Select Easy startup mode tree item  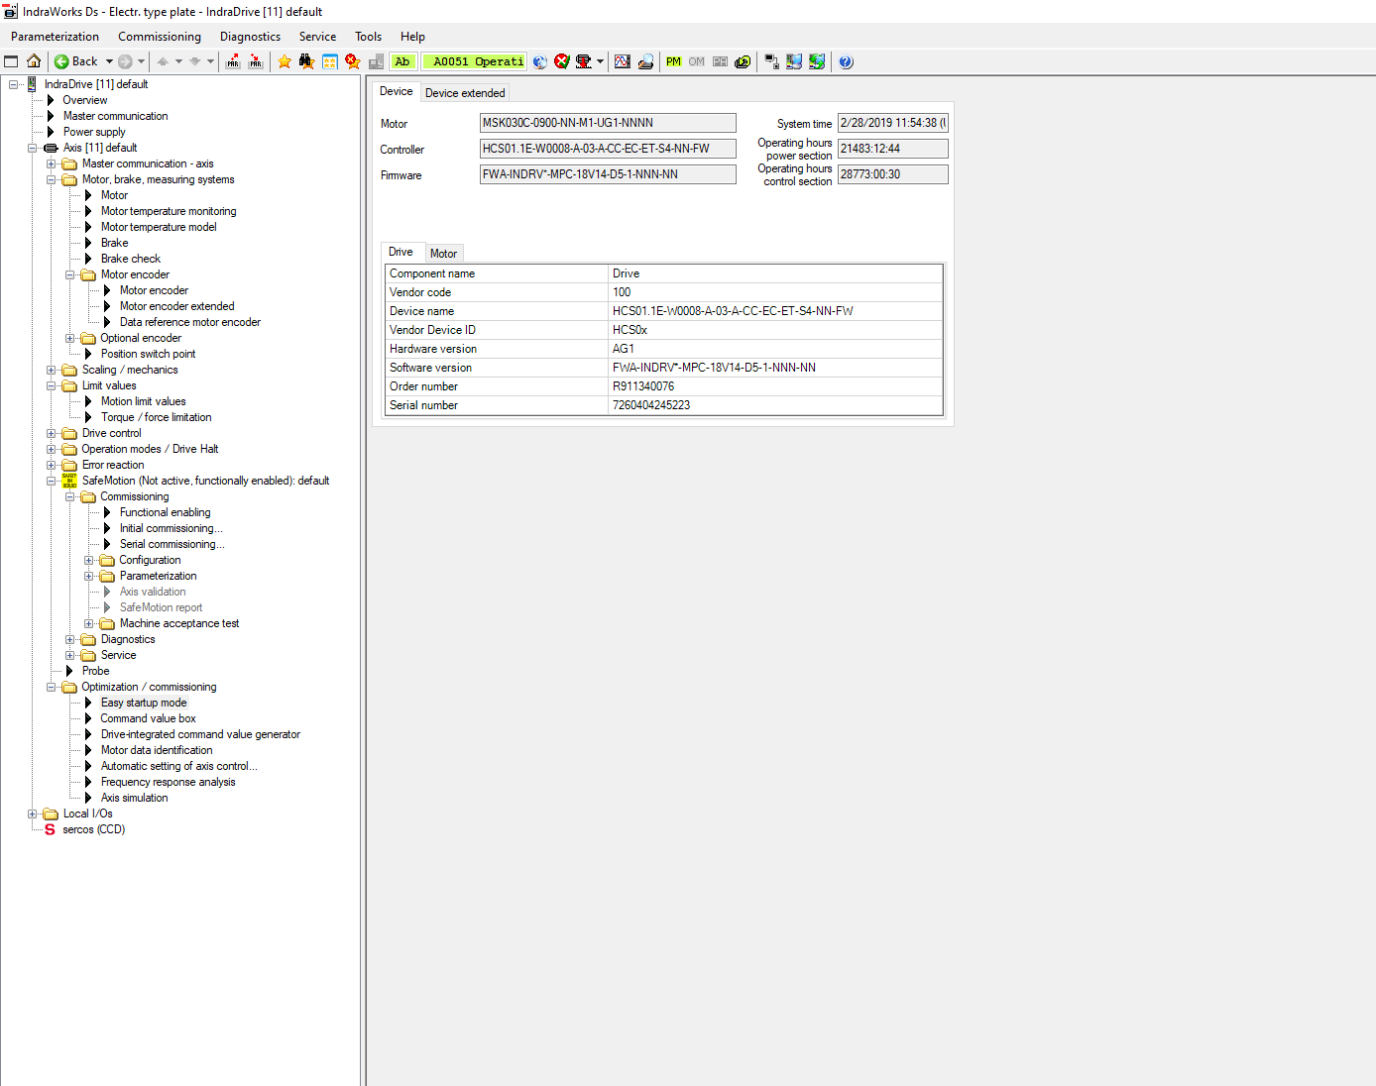[x=143, y=703]
